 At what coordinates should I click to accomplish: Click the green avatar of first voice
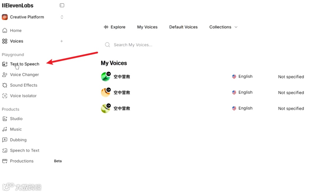coord(106,77)
